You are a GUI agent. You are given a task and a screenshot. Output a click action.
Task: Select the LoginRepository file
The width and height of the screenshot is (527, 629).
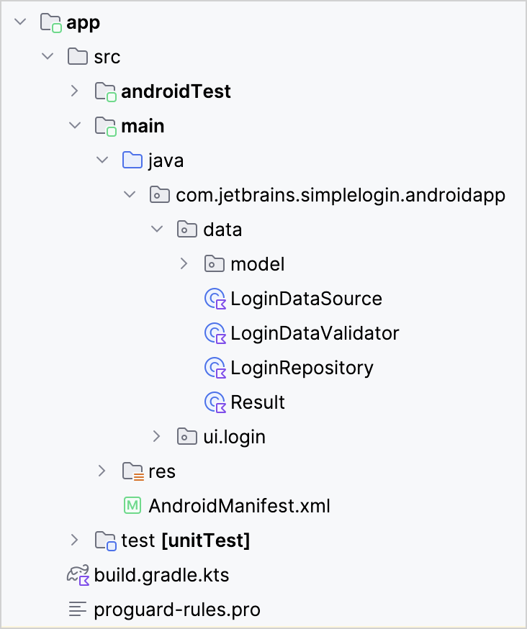pos(302,368)
